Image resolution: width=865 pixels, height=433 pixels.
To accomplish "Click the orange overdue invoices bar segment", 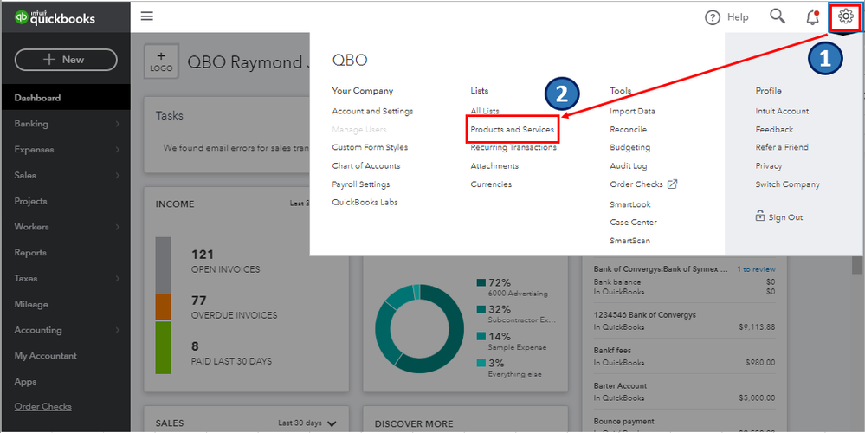I will click(163, 307).
